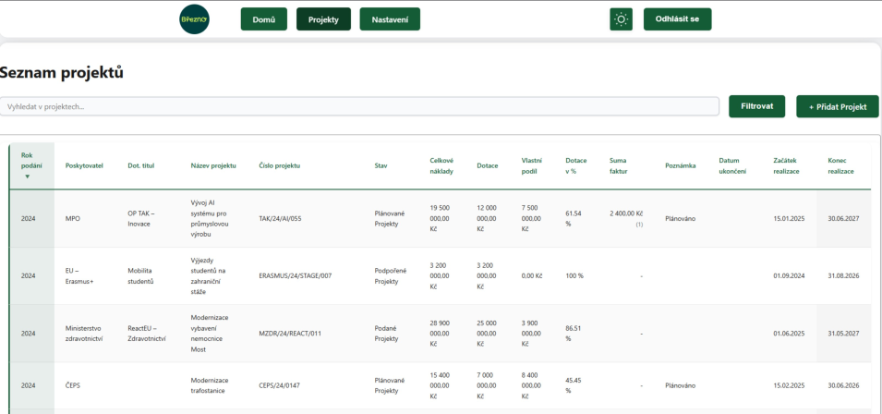Sort by the Poskytovatel column header

[84, 166]
